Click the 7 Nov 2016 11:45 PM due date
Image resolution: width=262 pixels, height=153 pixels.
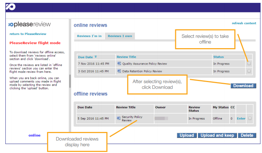click(x=94, y=63)
